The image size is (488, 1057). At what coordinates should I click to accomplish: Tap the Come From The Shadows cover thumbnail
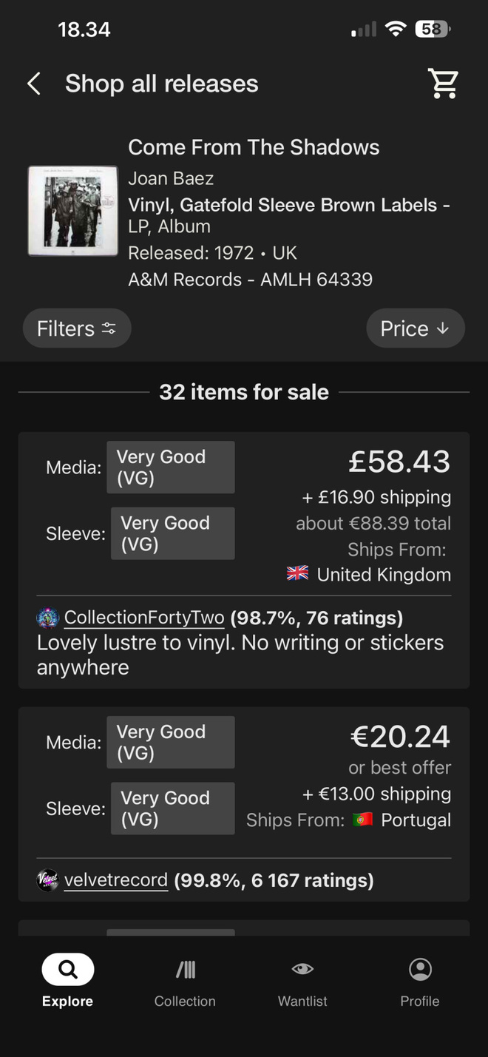pos(73,211)
